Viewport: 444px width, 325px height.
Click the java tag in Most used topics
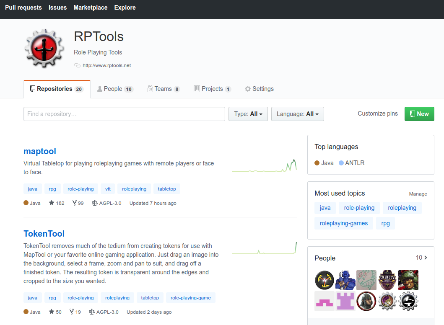click(325, 208)
